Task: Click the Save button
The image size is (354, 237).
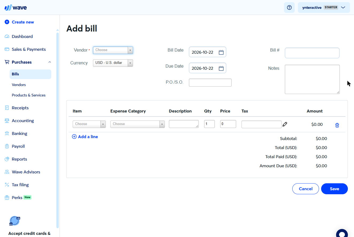Action: (334, 189)
